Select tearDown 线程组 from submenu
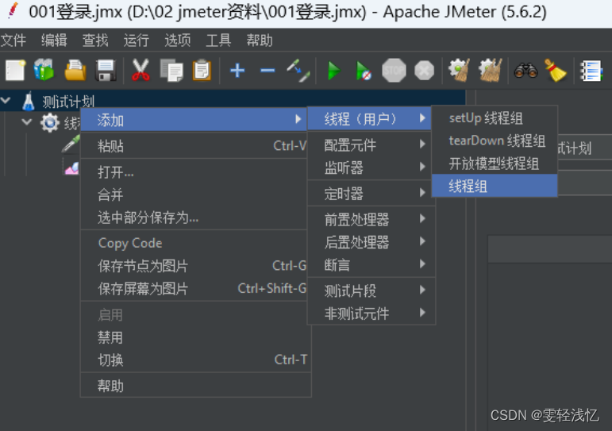The width and height of the screenshot is (612, 431). [495, 140]
